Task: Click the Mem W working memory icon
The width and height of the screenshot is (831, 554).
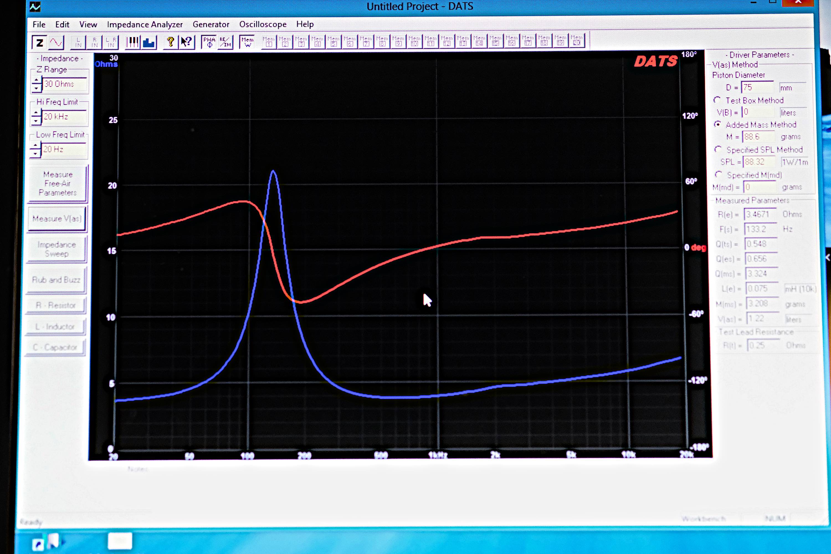Action: [x=247, y=42]
